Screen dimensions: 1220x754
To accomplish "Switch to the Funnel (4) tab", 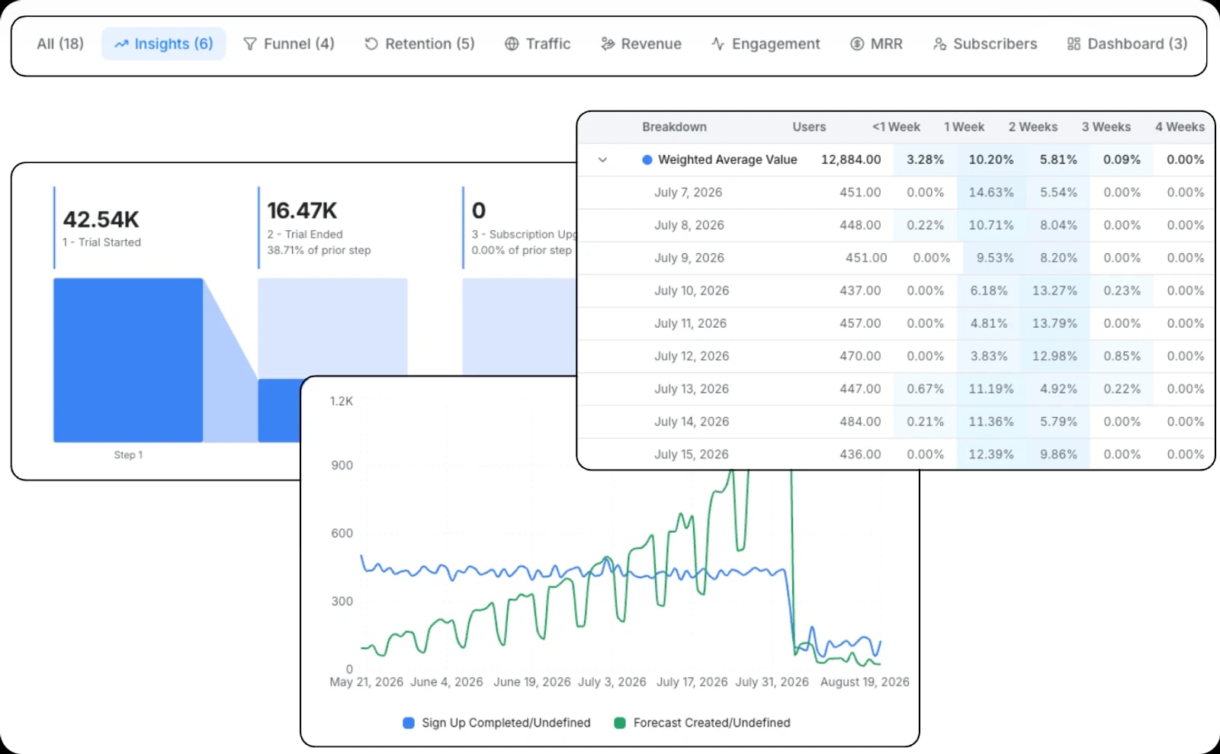I will 288,44.
